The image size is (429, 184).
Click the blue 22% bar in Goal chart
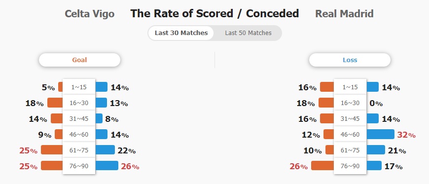(x=105, y=150)
